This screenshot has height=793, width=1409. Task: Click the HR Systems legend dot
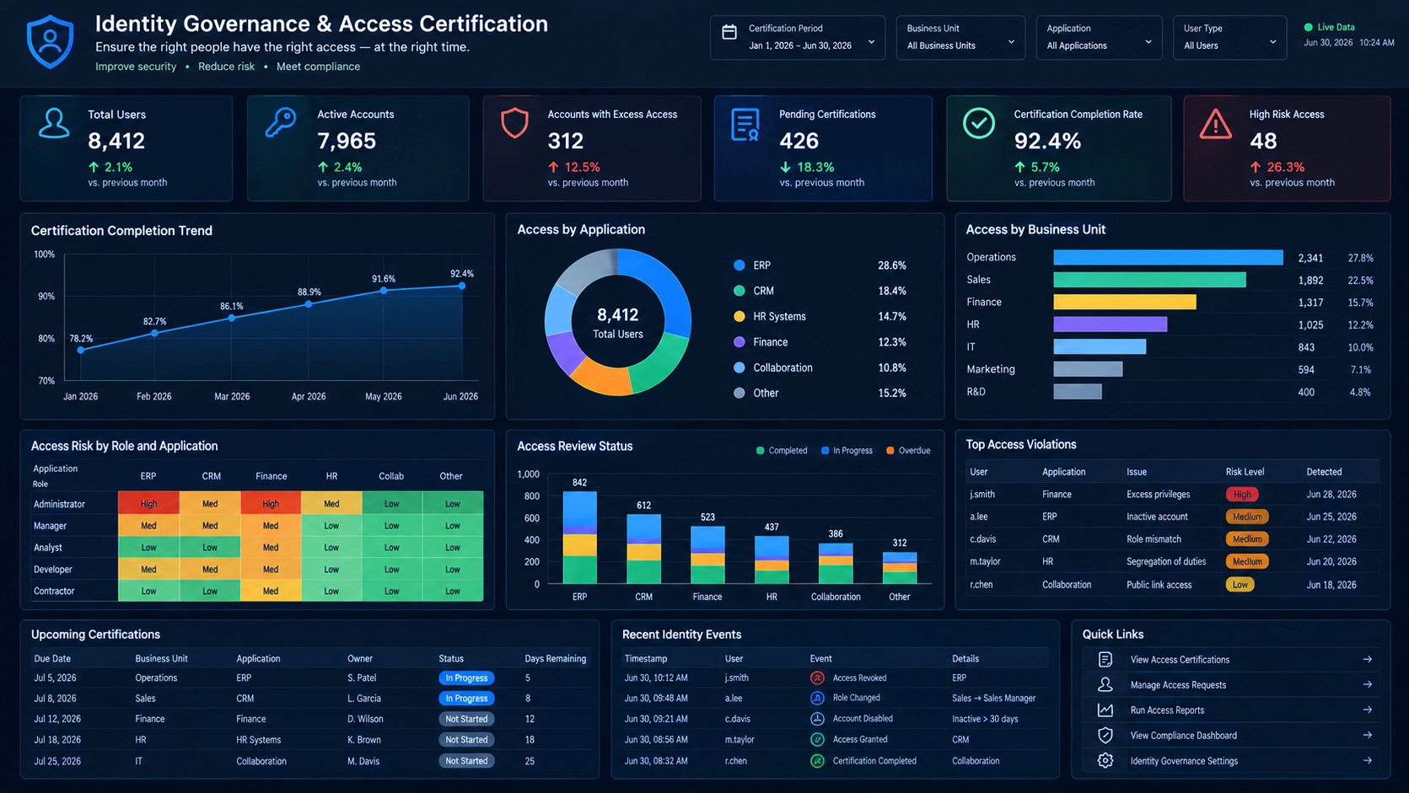[x=739, y=317]
